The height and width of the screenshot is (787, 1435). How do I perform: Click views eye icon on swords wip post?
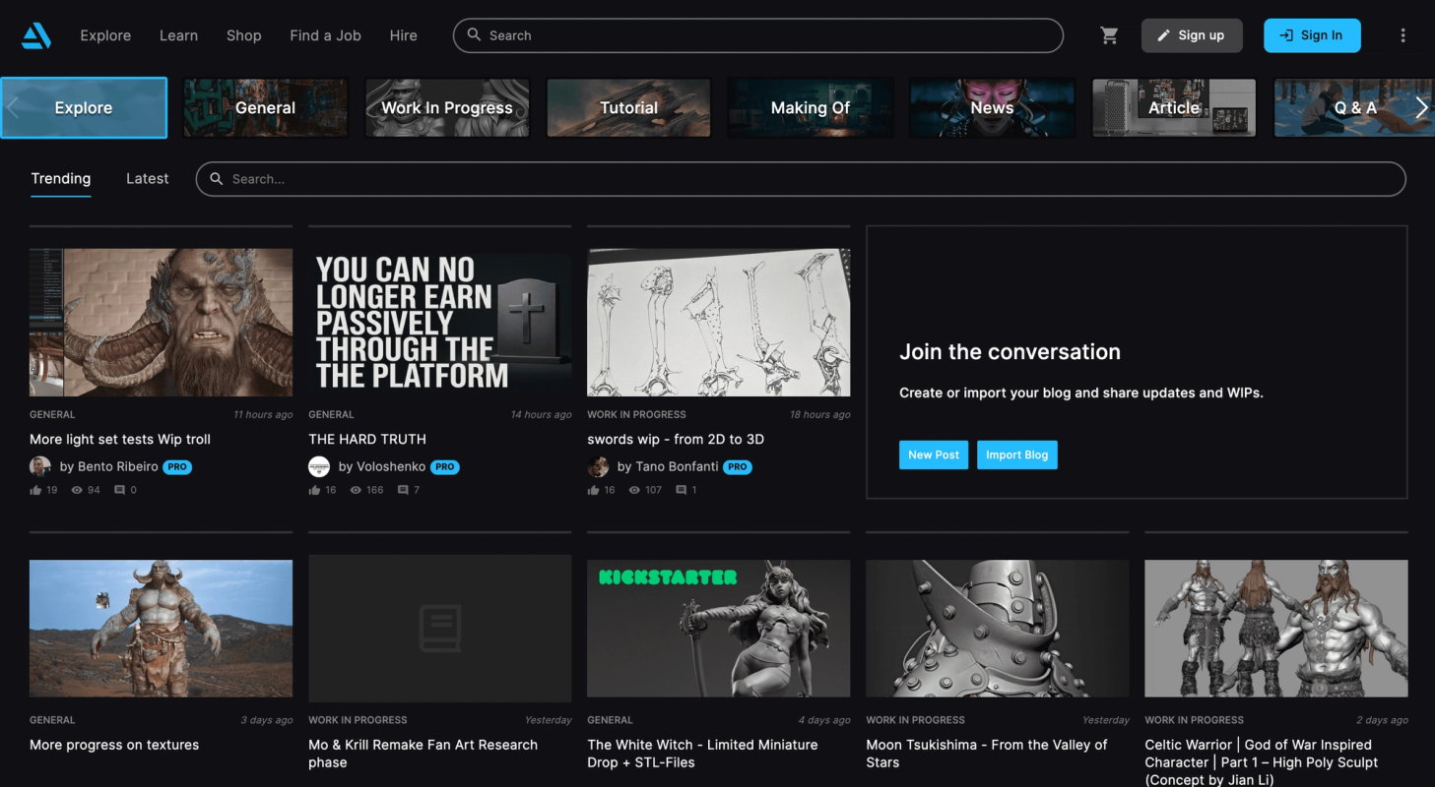[x=635, y=490]
